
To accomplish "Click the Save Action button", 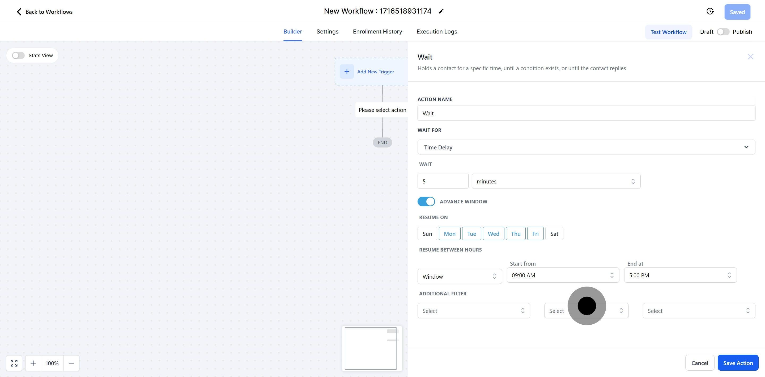I will pos(738,363).
